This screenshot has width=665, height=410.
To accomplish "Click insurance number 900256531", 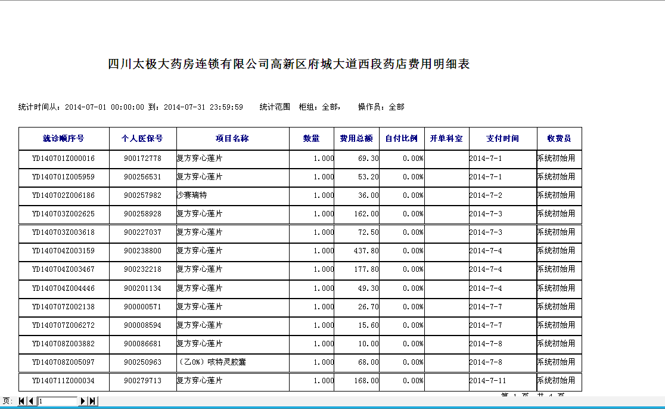I will (x=142, y=177).
